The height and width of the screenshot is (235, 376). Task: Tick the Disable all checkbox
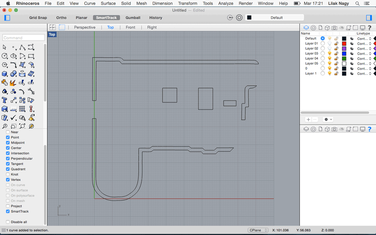[x=8, y=222]
